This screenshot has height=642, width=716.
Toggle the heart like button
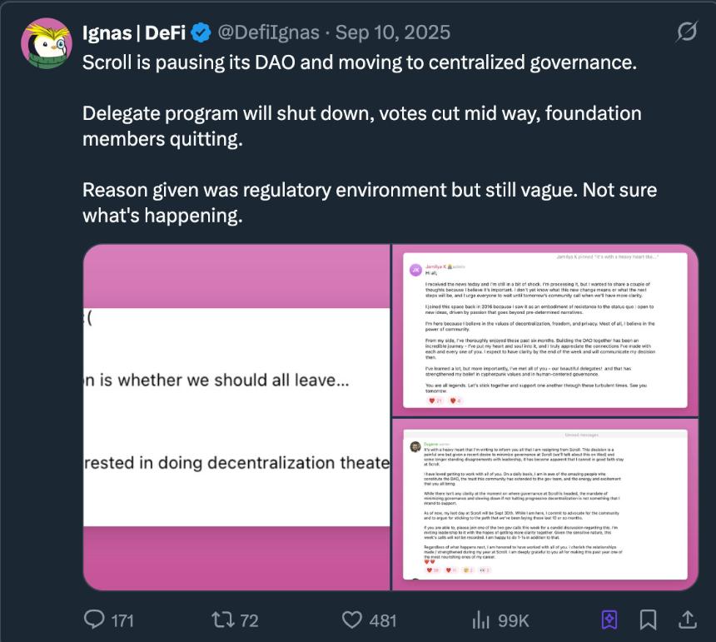(355, 620)
